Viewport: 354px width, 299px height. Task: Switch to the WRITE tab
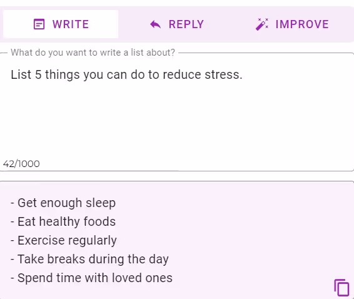point(61,24)
